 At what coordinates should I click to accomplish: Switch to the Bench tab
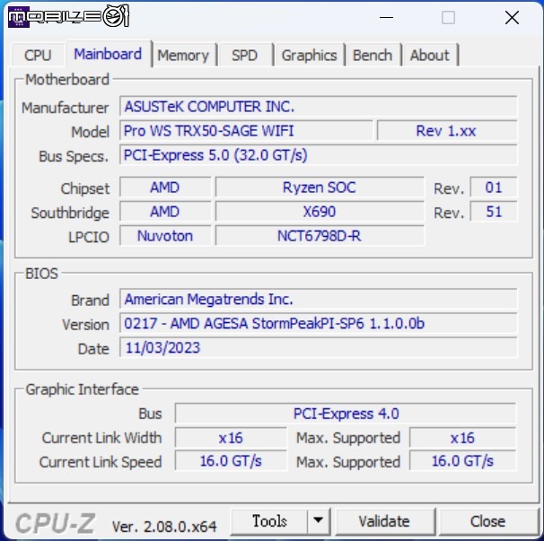coord(373,56)
